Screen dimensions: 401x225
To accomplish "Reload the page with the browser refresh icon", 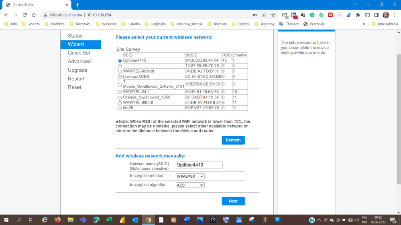I will point(24,15).
